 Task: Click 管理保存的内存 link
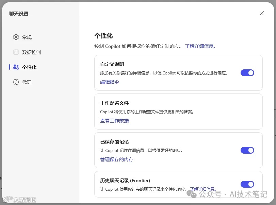117,159
